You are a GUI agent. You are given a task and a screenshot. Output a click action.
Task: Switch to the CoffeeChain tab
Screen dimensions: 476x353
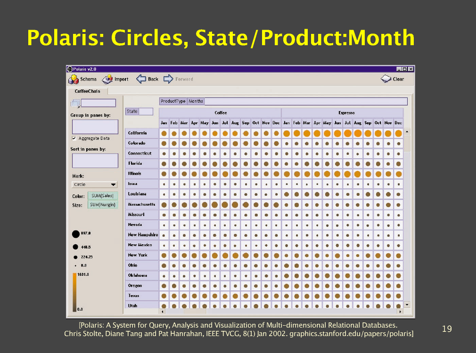[x=88, y=91]
